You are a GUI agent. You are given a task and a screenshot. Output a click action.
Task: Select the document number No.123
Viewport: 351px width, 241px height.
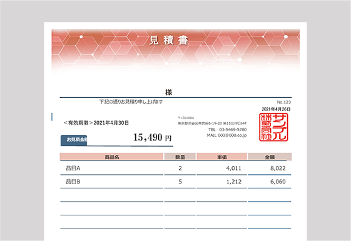coord(283,102)
